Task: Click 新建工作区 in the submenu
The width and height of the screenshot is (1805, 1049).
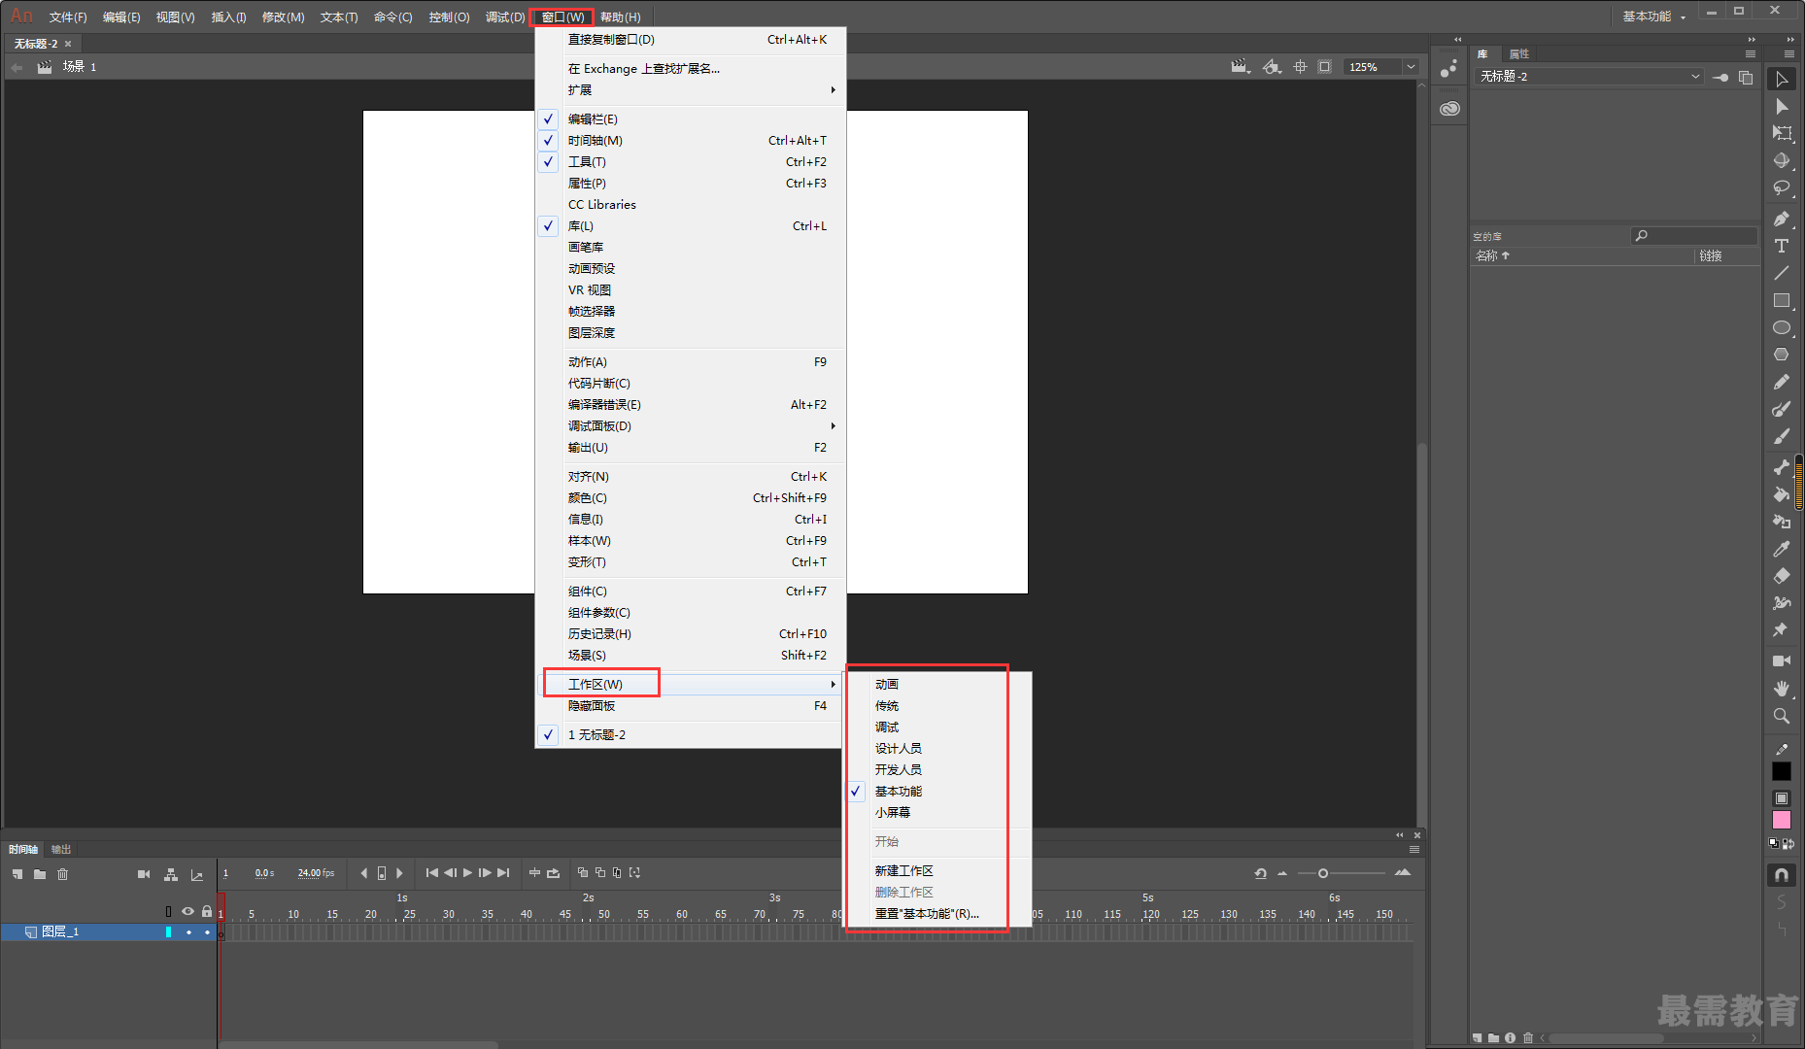Action: click(x=937, y=871)
